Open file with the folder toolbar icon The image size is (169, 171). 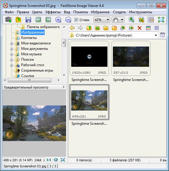coord(18,20)
